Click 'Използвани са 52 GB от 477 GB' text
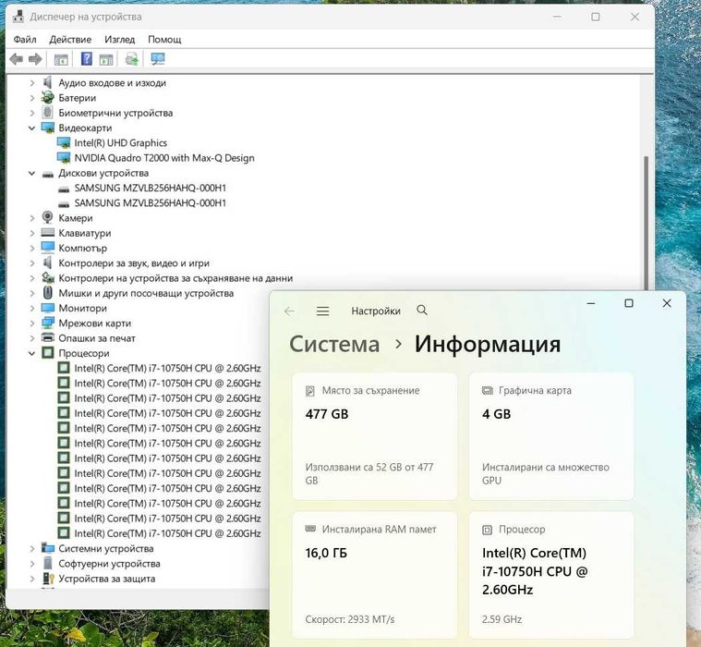The height and width of the screenshot is (647, 701). 369,473
